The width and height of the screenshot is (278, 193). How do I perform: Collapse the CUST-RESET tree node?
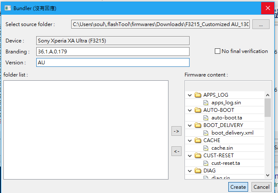click(190, 156)
